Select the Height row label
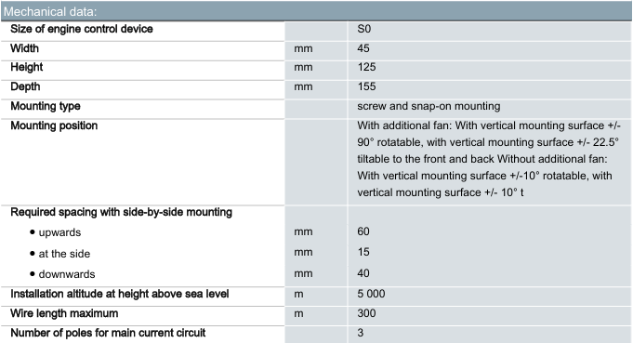The height and width of the screenshot is (343, 633). 27,67
